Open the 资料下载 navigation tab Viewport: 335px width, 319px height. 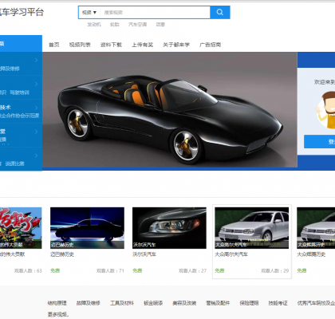[x=111, y=45]
